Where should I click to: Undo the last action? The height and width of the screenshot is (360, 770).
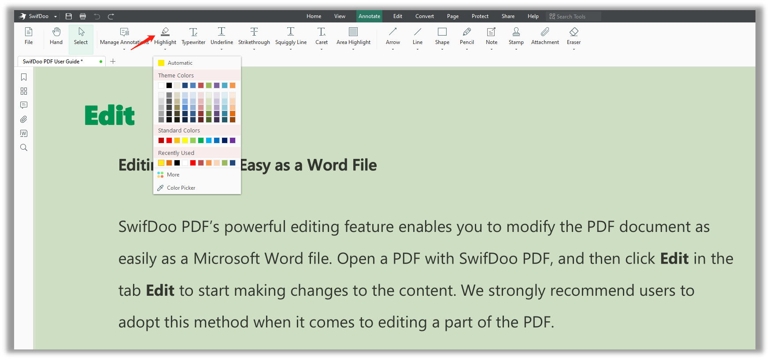97,16
